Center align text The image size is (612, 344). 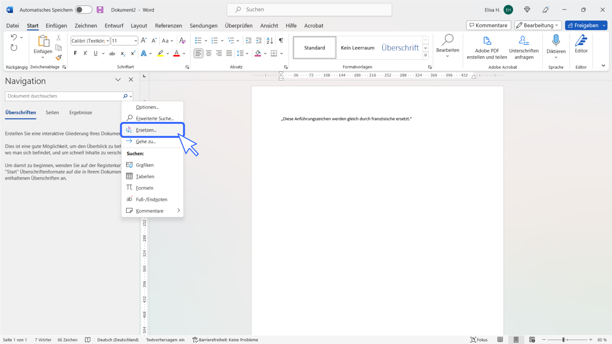click(x=209, y=53)
